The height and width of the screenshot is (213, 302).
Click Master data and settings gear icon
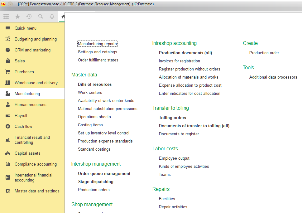coord(8,191)
